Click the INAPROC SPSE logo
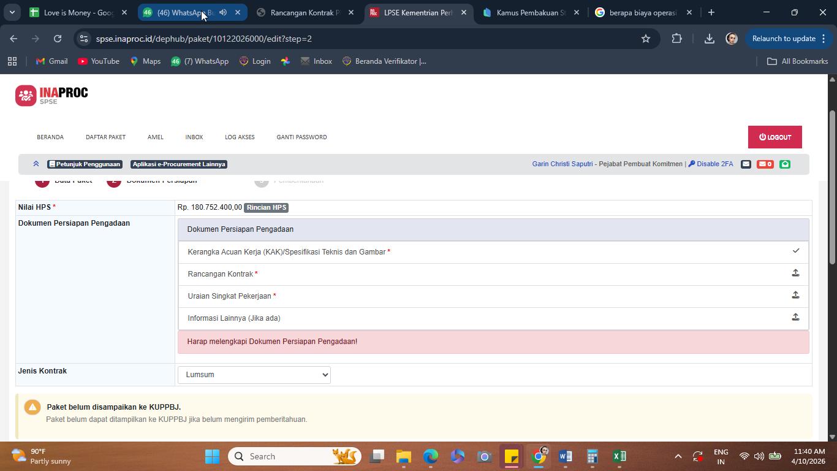The height and width of the screenshot is (471, 837). tap(51, 95)
